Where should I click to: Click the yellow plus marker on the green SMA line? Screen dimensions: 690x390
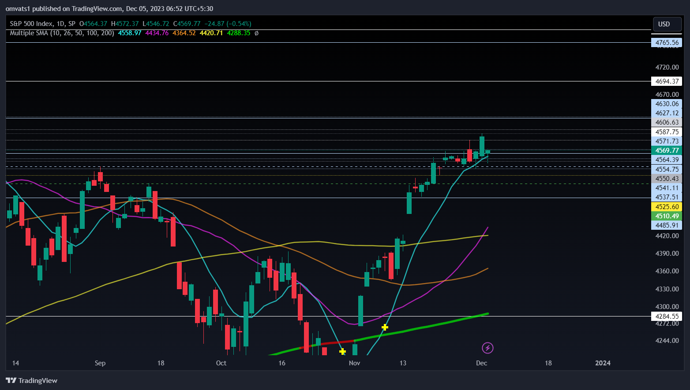point(385,327)
